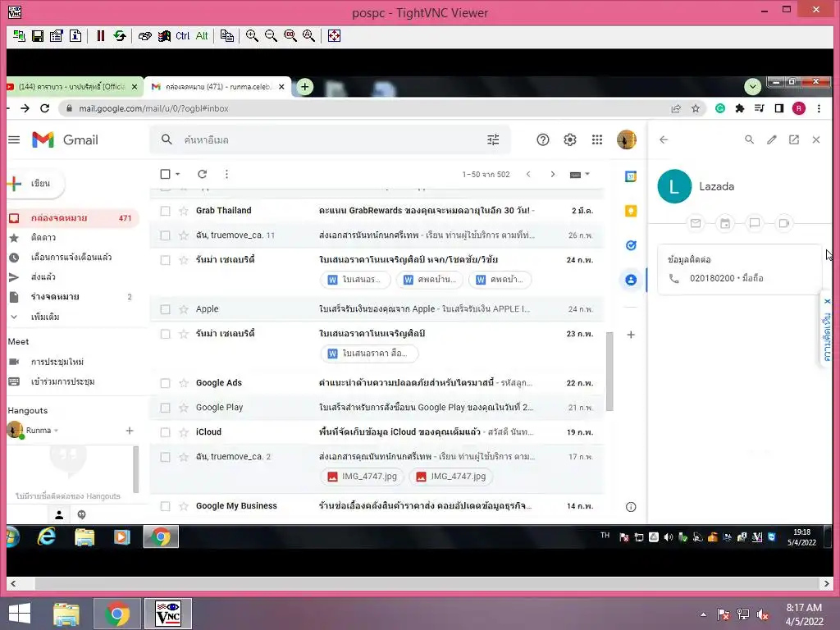Start video call with Lazada contact

pyautogui.click(x=783, y=223)
